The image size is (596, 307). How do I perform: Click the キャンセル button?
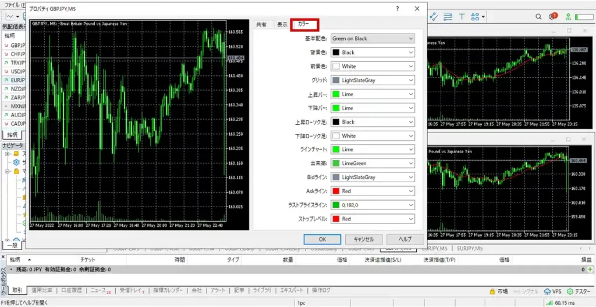(x=363, y=239)
